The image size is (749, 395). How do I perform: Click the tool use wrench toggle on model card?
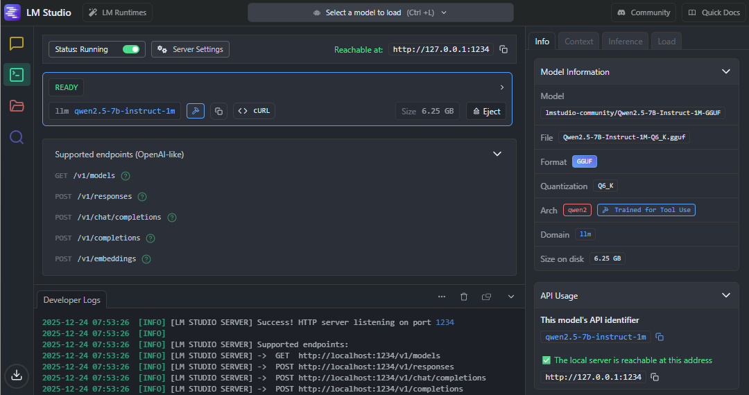point(196,111)
